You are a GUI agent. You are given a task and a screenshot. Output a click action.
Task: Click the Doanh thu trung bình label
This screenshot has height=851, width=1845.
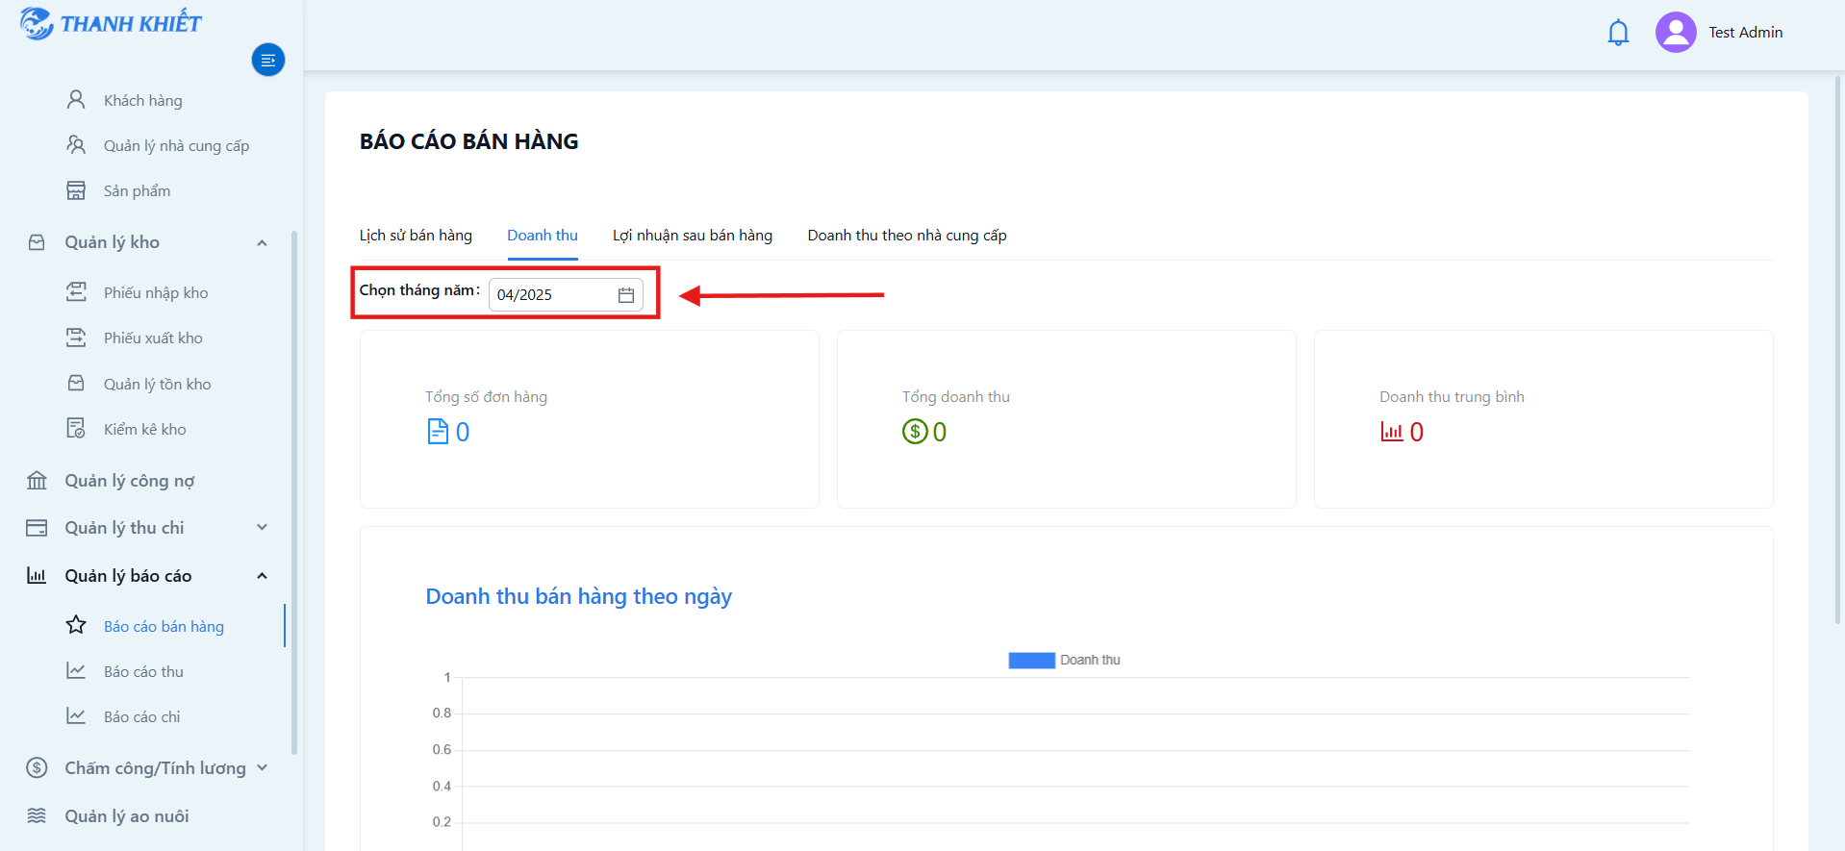pos(1452,397)
